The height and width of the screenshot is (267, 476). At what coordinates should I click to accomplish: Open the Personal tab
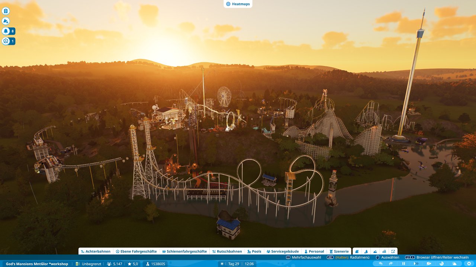(x=314, y=251)
